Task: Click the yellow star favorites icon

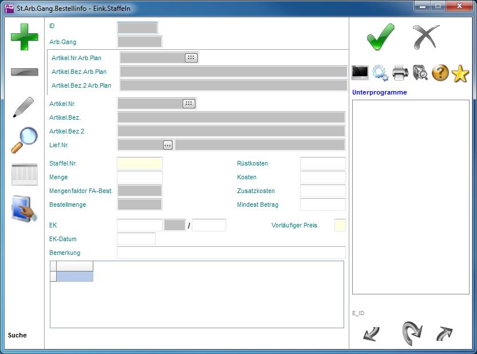Action: (460, 73)
